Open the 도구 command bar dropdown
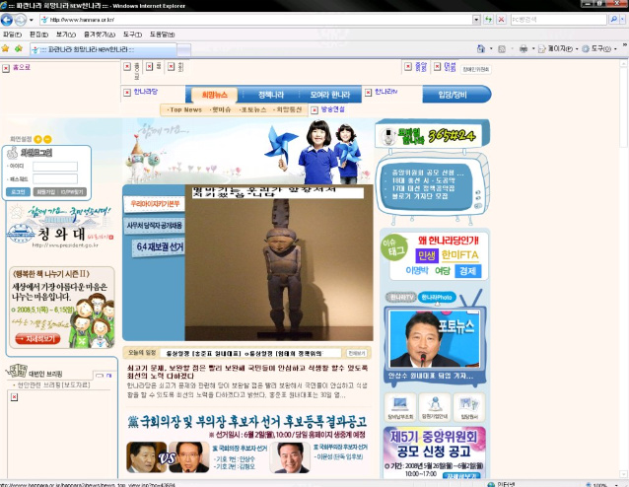The width and height of the screenshot is (629, 487). click(598, 49)
